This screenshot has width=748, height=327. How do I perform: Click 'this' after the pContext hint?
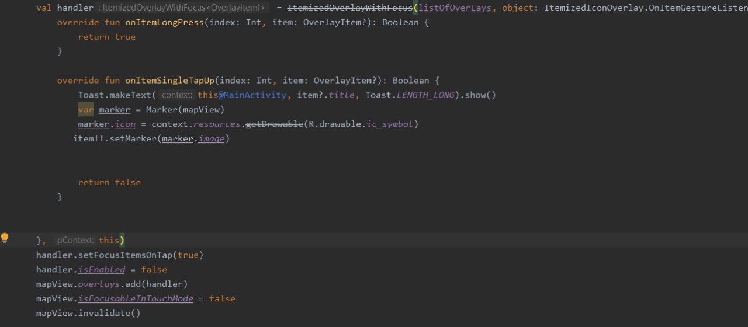[x=109, y=241]
